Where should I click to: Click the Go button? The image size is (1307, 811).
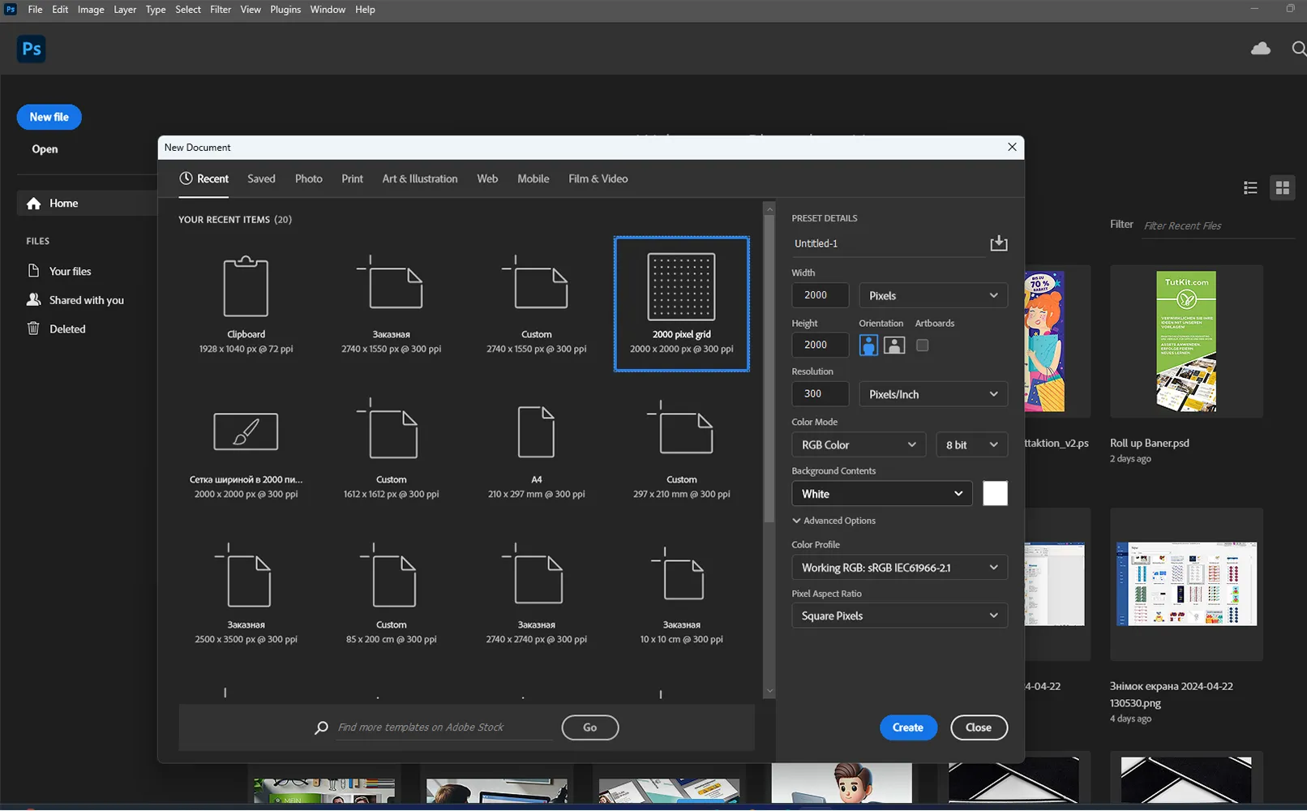pos(589,727)
